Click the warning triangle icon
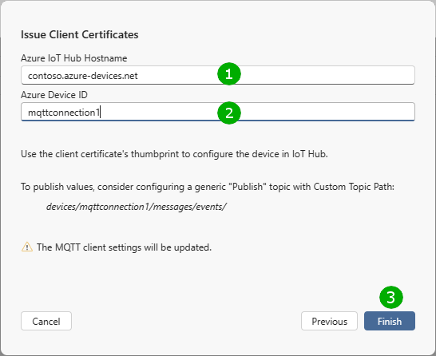This screenshot has height=356, width=436. click(x=27, y=247)
